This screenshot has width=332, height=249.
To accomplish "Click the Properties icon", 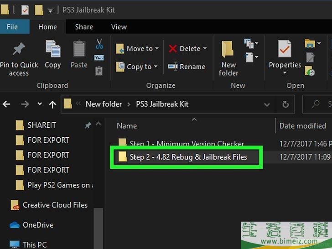I will click(285, 49).
